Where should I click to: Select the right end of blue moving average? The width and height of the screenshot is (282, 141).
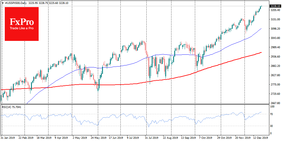click(261, 28)
